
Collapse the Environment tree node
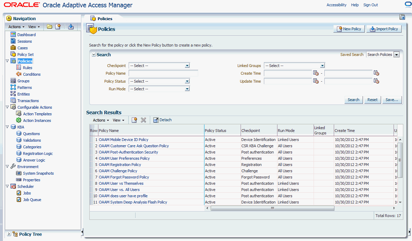[7, 166]
